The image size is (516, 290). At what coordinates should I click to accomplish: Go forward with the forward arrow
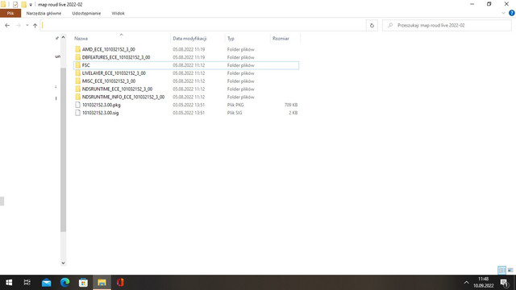19,25
